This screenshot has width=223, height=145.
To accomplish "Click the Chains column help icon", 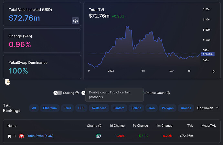I will tap(100, 126).
